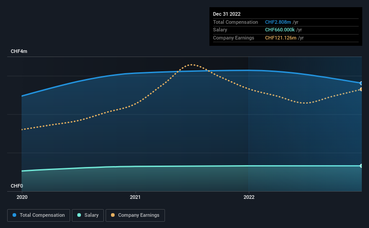Click the tooltip's Total Compensation row label

pyautogui.click(x=236, y=22)
